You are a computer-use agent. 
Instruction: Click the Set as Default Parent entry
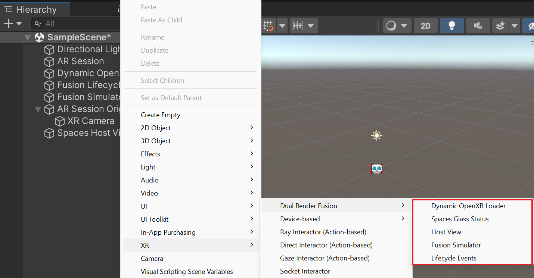(190, 98)
